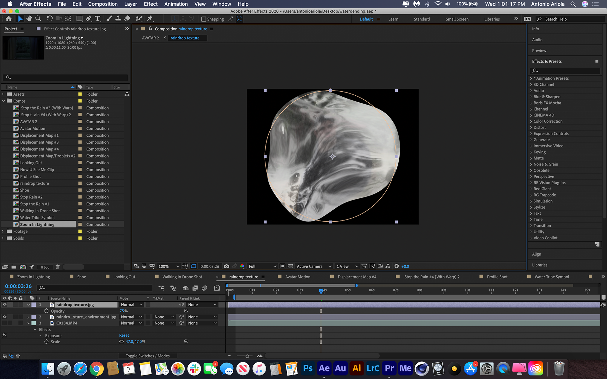This screenshot has height=379, width=607.
Task: Open the Animation menu
Action: (176, 4)
